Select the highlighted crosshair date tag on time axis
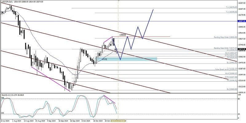246x123 pixels. click(x=118, y=121)
